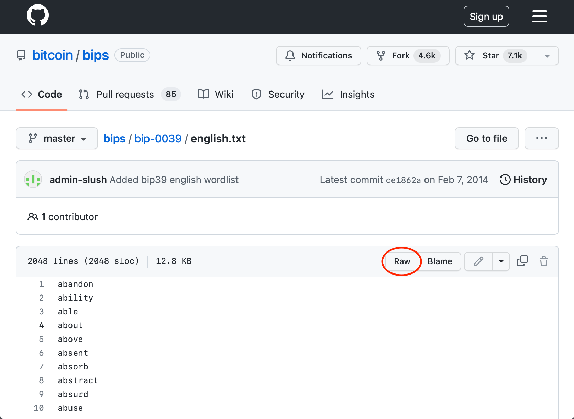The image size is (574, 419).
Task: Click the 7.1k star count
Action: (x=515, y=56)
